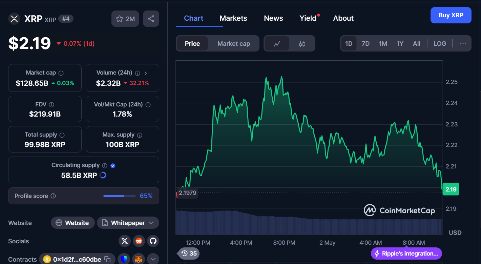Viewport: 481px width, 264px height.
Task: Click the blue shield contract icon
Action: pyautogui.click(x=124, y=259)
